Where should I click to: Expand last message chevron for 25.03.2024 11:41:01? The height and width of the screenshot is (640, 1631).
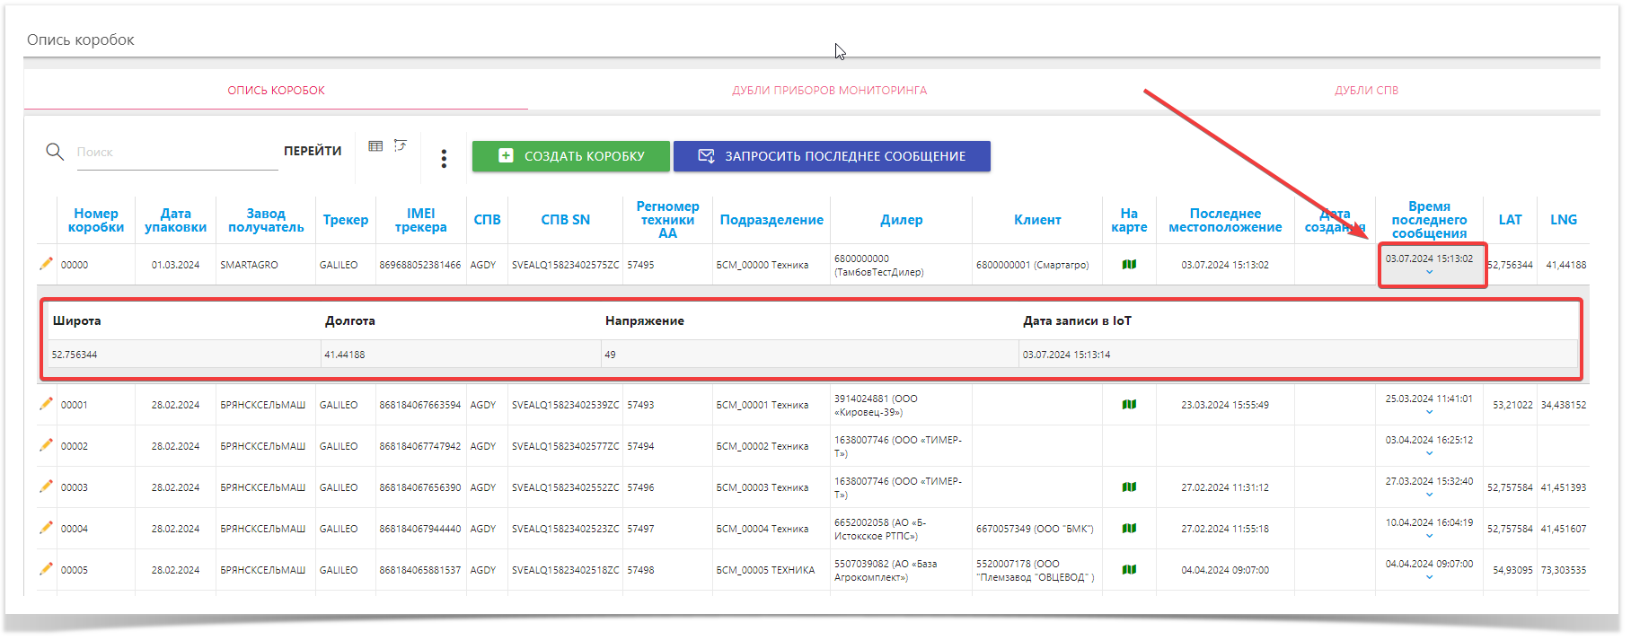(1429, 412)
